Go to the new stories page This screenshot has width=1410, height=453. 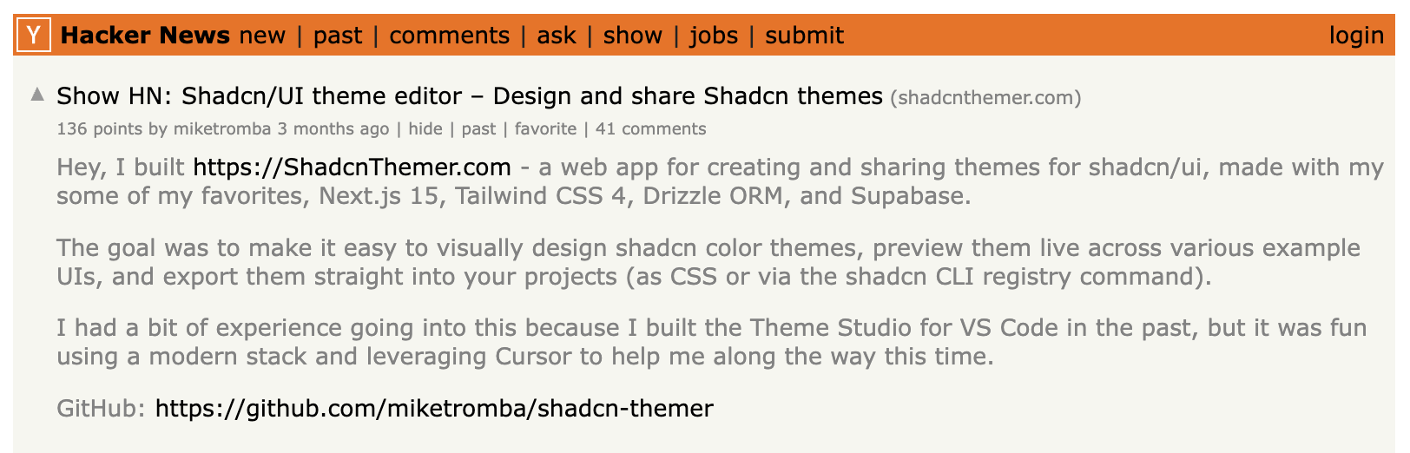262,36
